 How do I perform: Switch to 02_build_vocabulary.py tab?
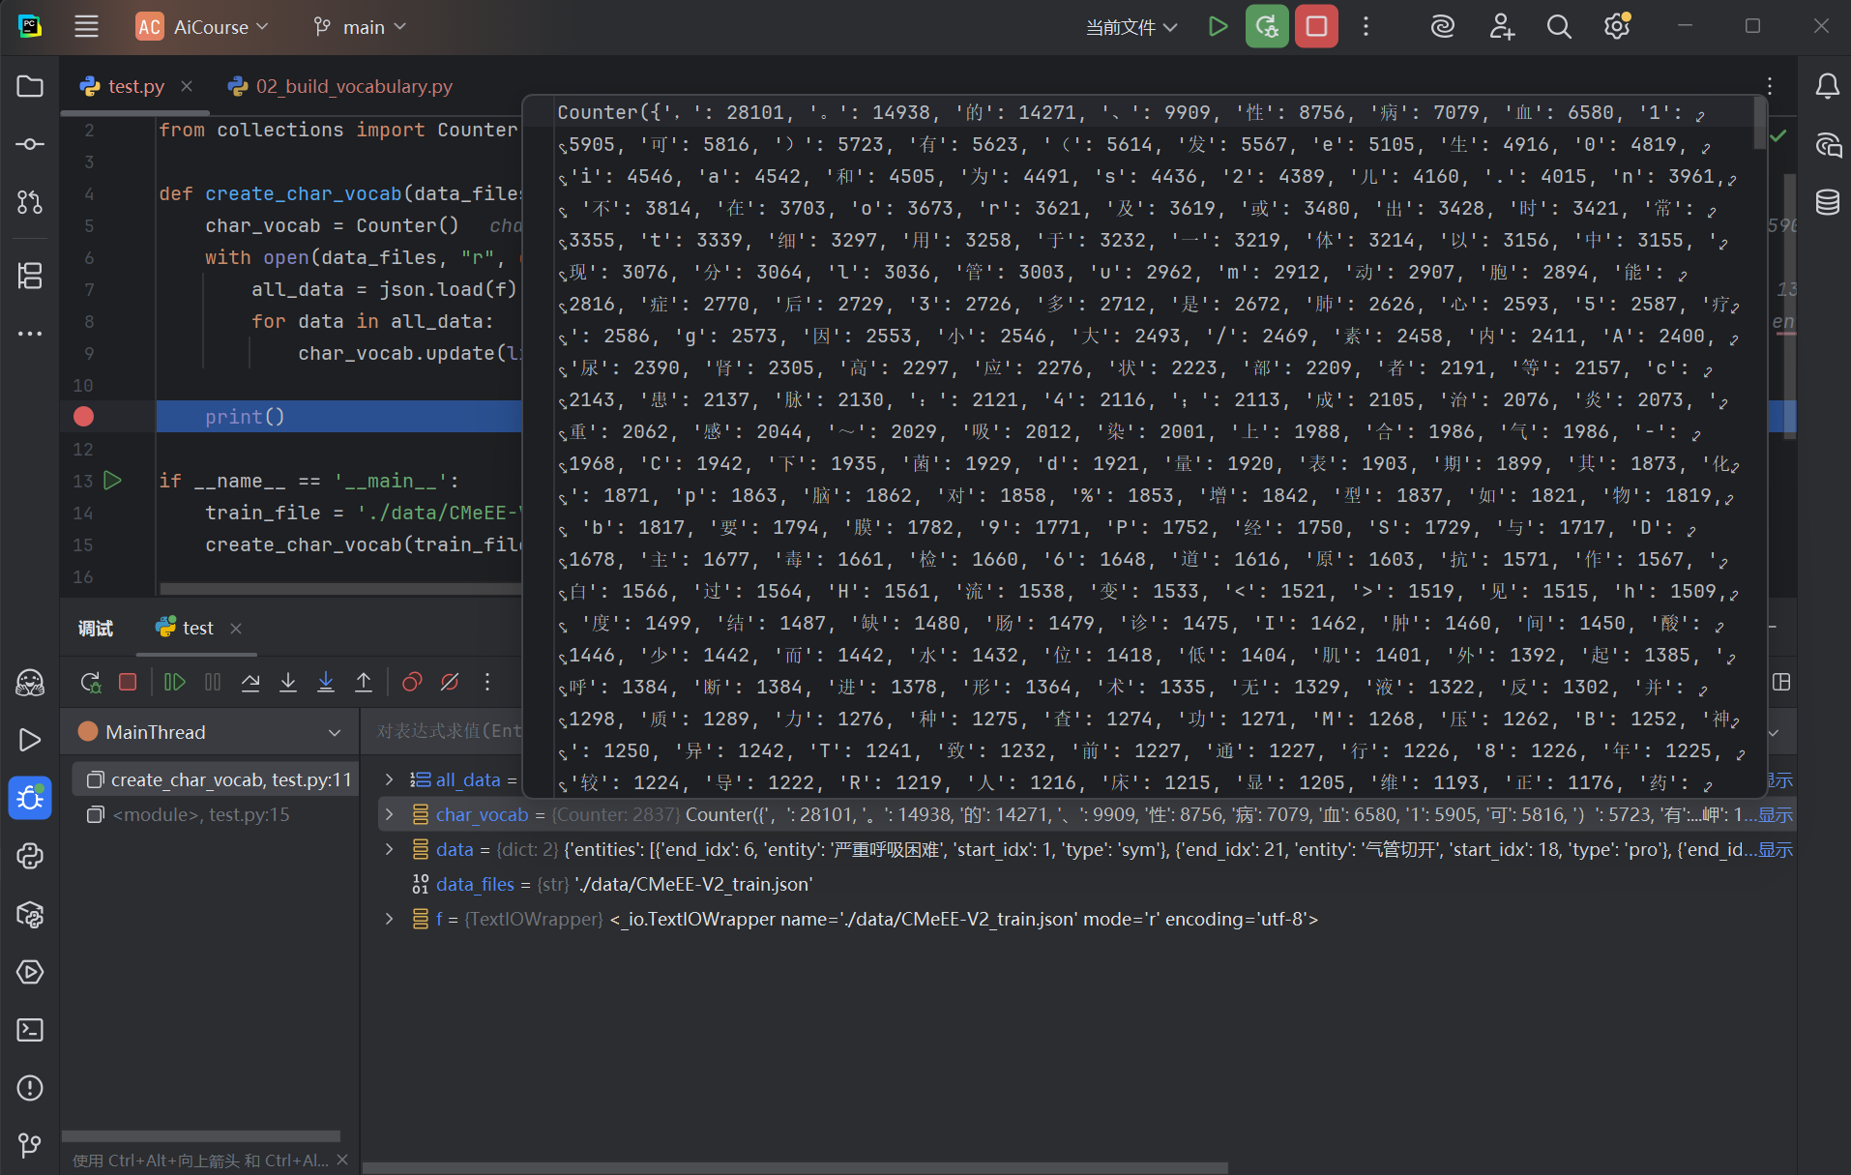(340, 86)
